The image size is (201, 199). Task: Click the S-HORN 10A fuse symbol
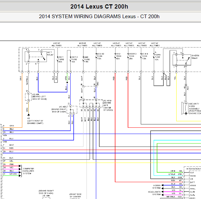(154, 56)
